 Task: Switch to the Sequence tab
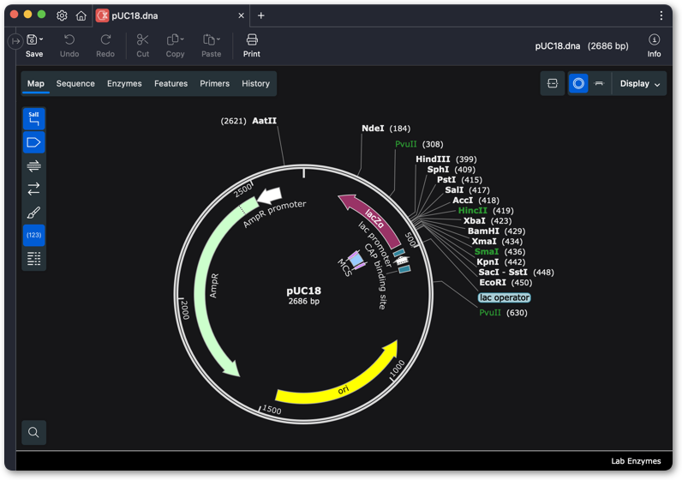point(75,83)
